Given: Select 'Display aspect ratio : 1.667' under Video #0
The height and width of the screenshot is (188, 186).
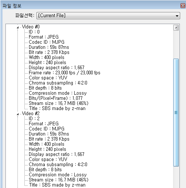Looking at the screenshot, I should (x=56, y=67).
